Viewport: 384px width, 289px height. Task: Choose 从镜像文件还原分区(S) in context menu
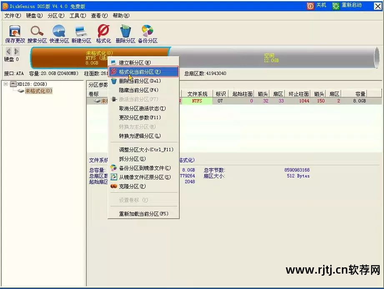(143, 177)
